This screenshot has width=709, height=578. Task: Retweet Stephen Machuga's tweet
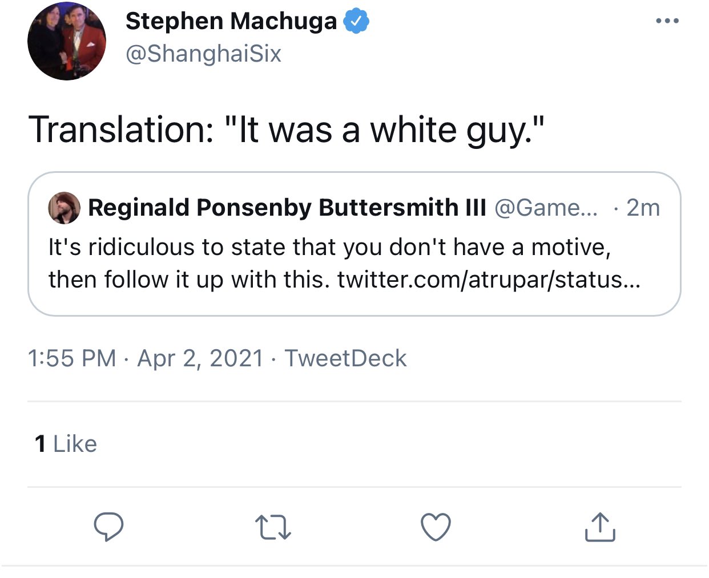(272, 527)
